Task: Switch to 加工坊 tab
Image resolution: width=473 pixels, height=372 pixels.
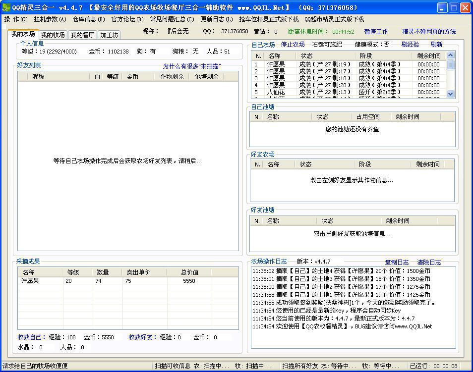Action: click(x=109, y=35)
